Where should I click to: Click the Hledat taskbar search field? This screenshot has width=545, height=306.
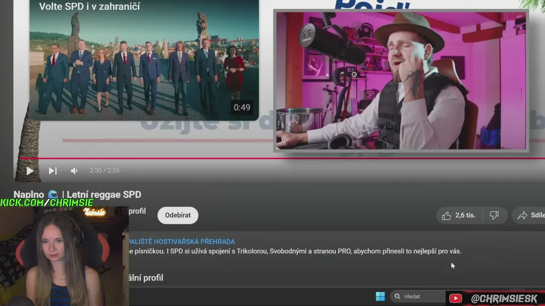click(x=418, y=296)
